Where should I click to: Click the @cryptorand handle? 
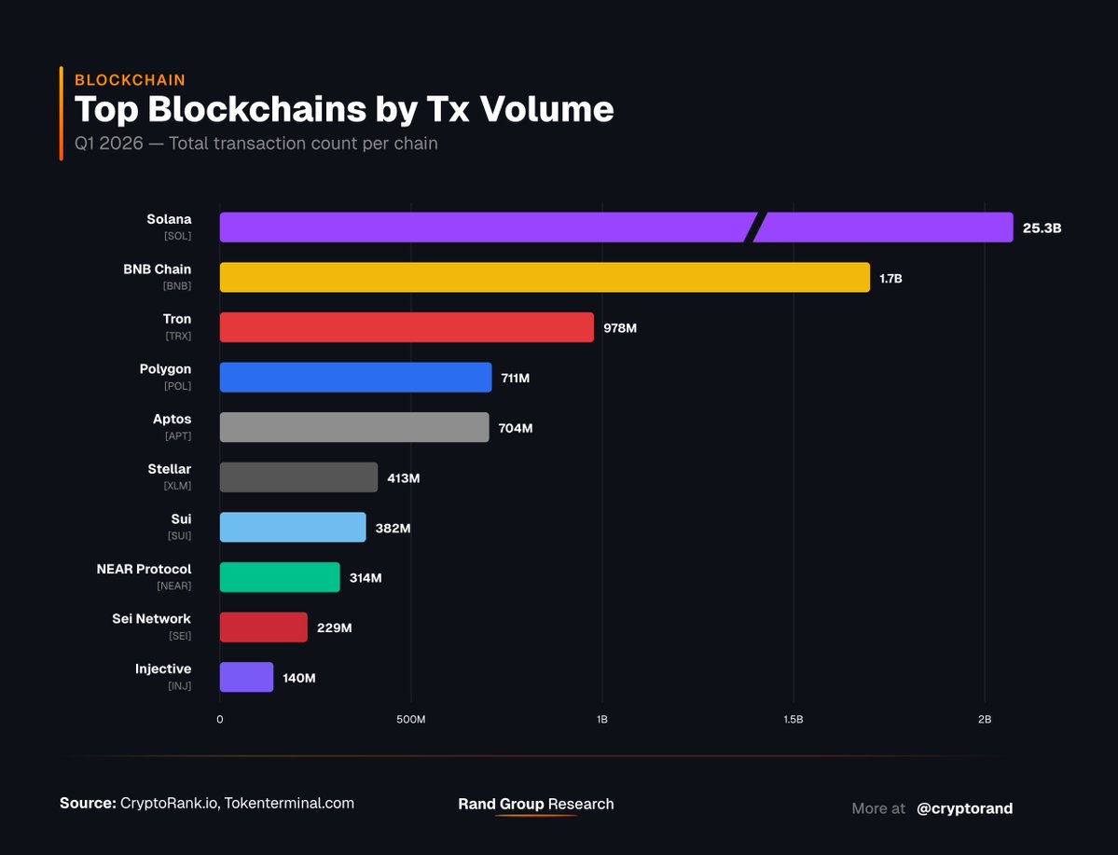964,808
